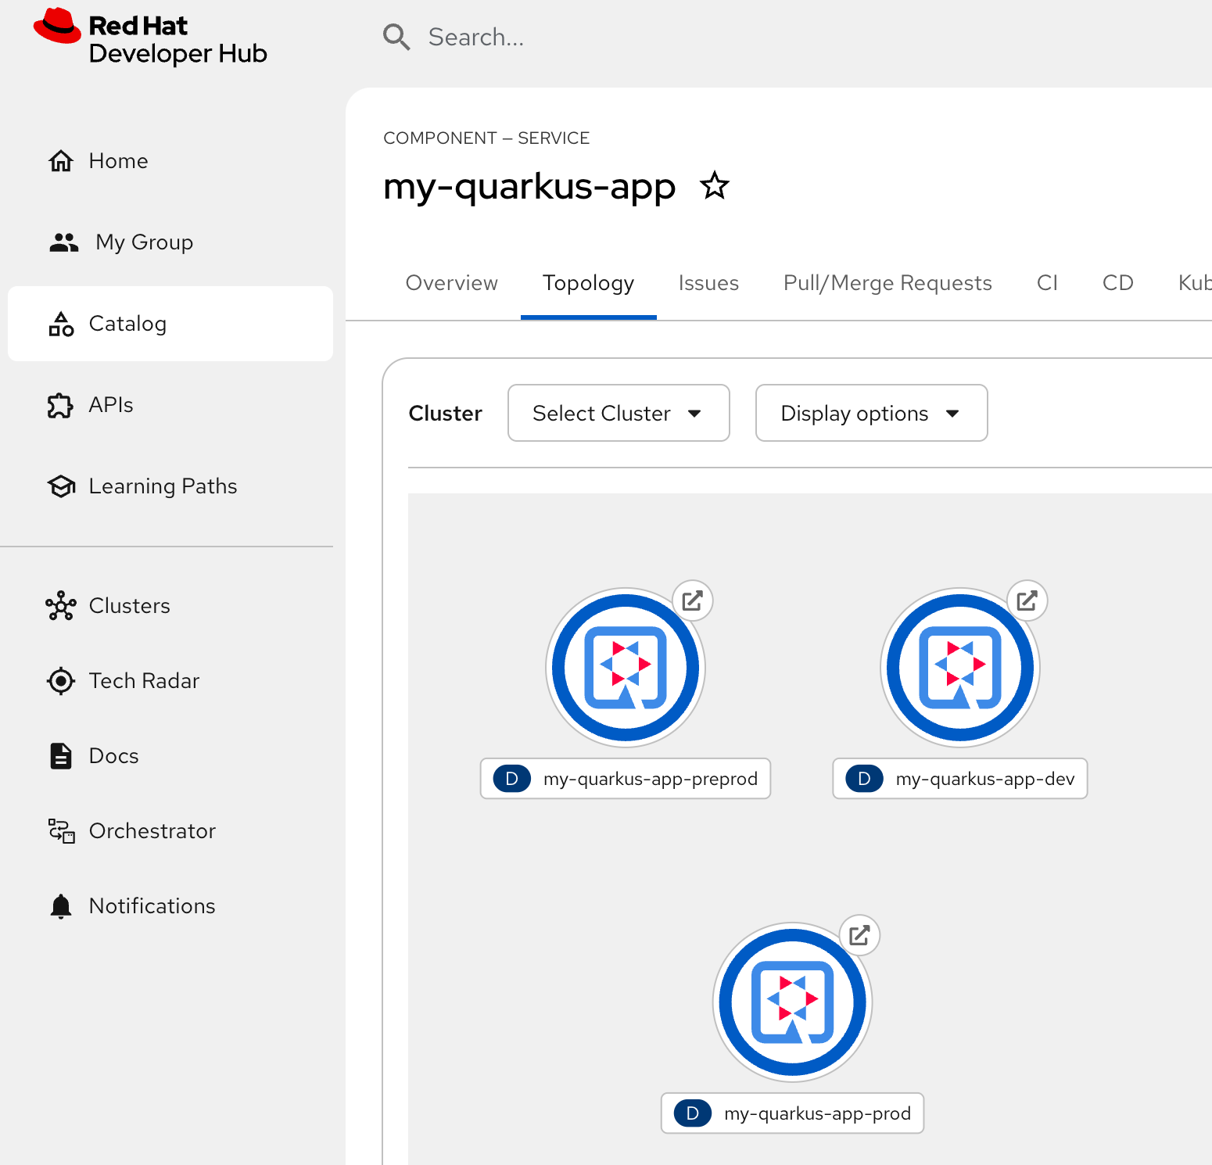Open Learning Paths from sidebar
1212x1165 pixels.
(x=163, y=486)
